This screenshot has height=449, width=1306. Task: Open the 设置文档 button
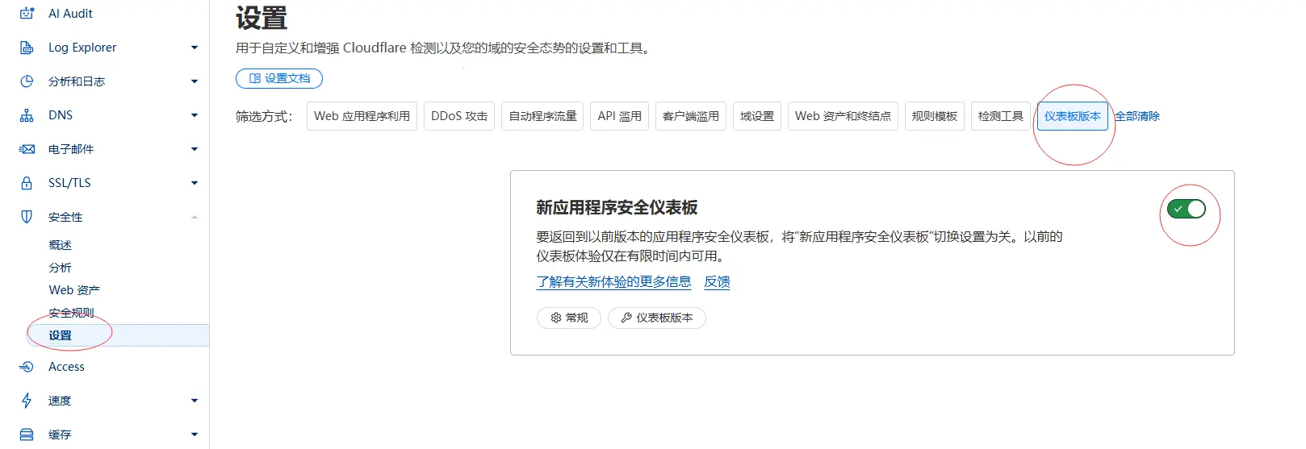click(x=279, y=78)
